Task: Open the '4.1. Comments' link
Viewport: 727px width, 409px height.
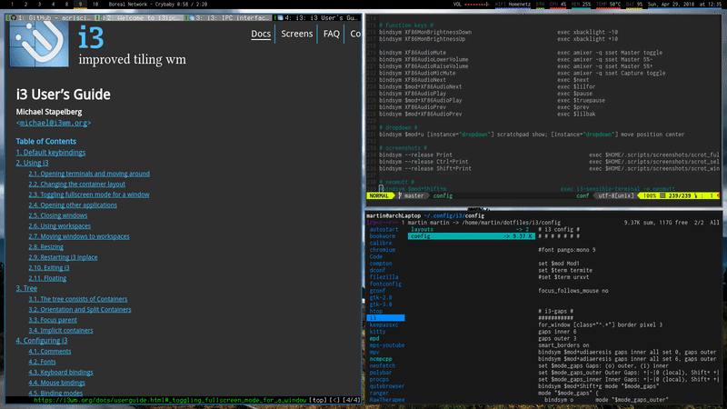Action: 50,352
